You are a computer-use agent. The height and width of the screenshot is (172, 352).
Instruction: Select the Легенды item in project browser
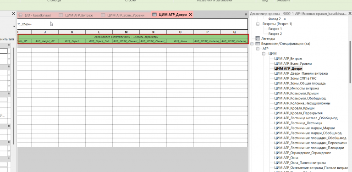(x=268, y=39)
